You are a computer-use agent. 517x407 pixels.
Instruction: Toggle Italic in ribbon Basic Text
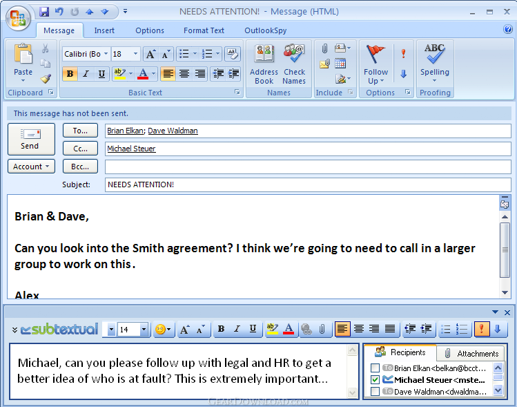coord(86,73)
